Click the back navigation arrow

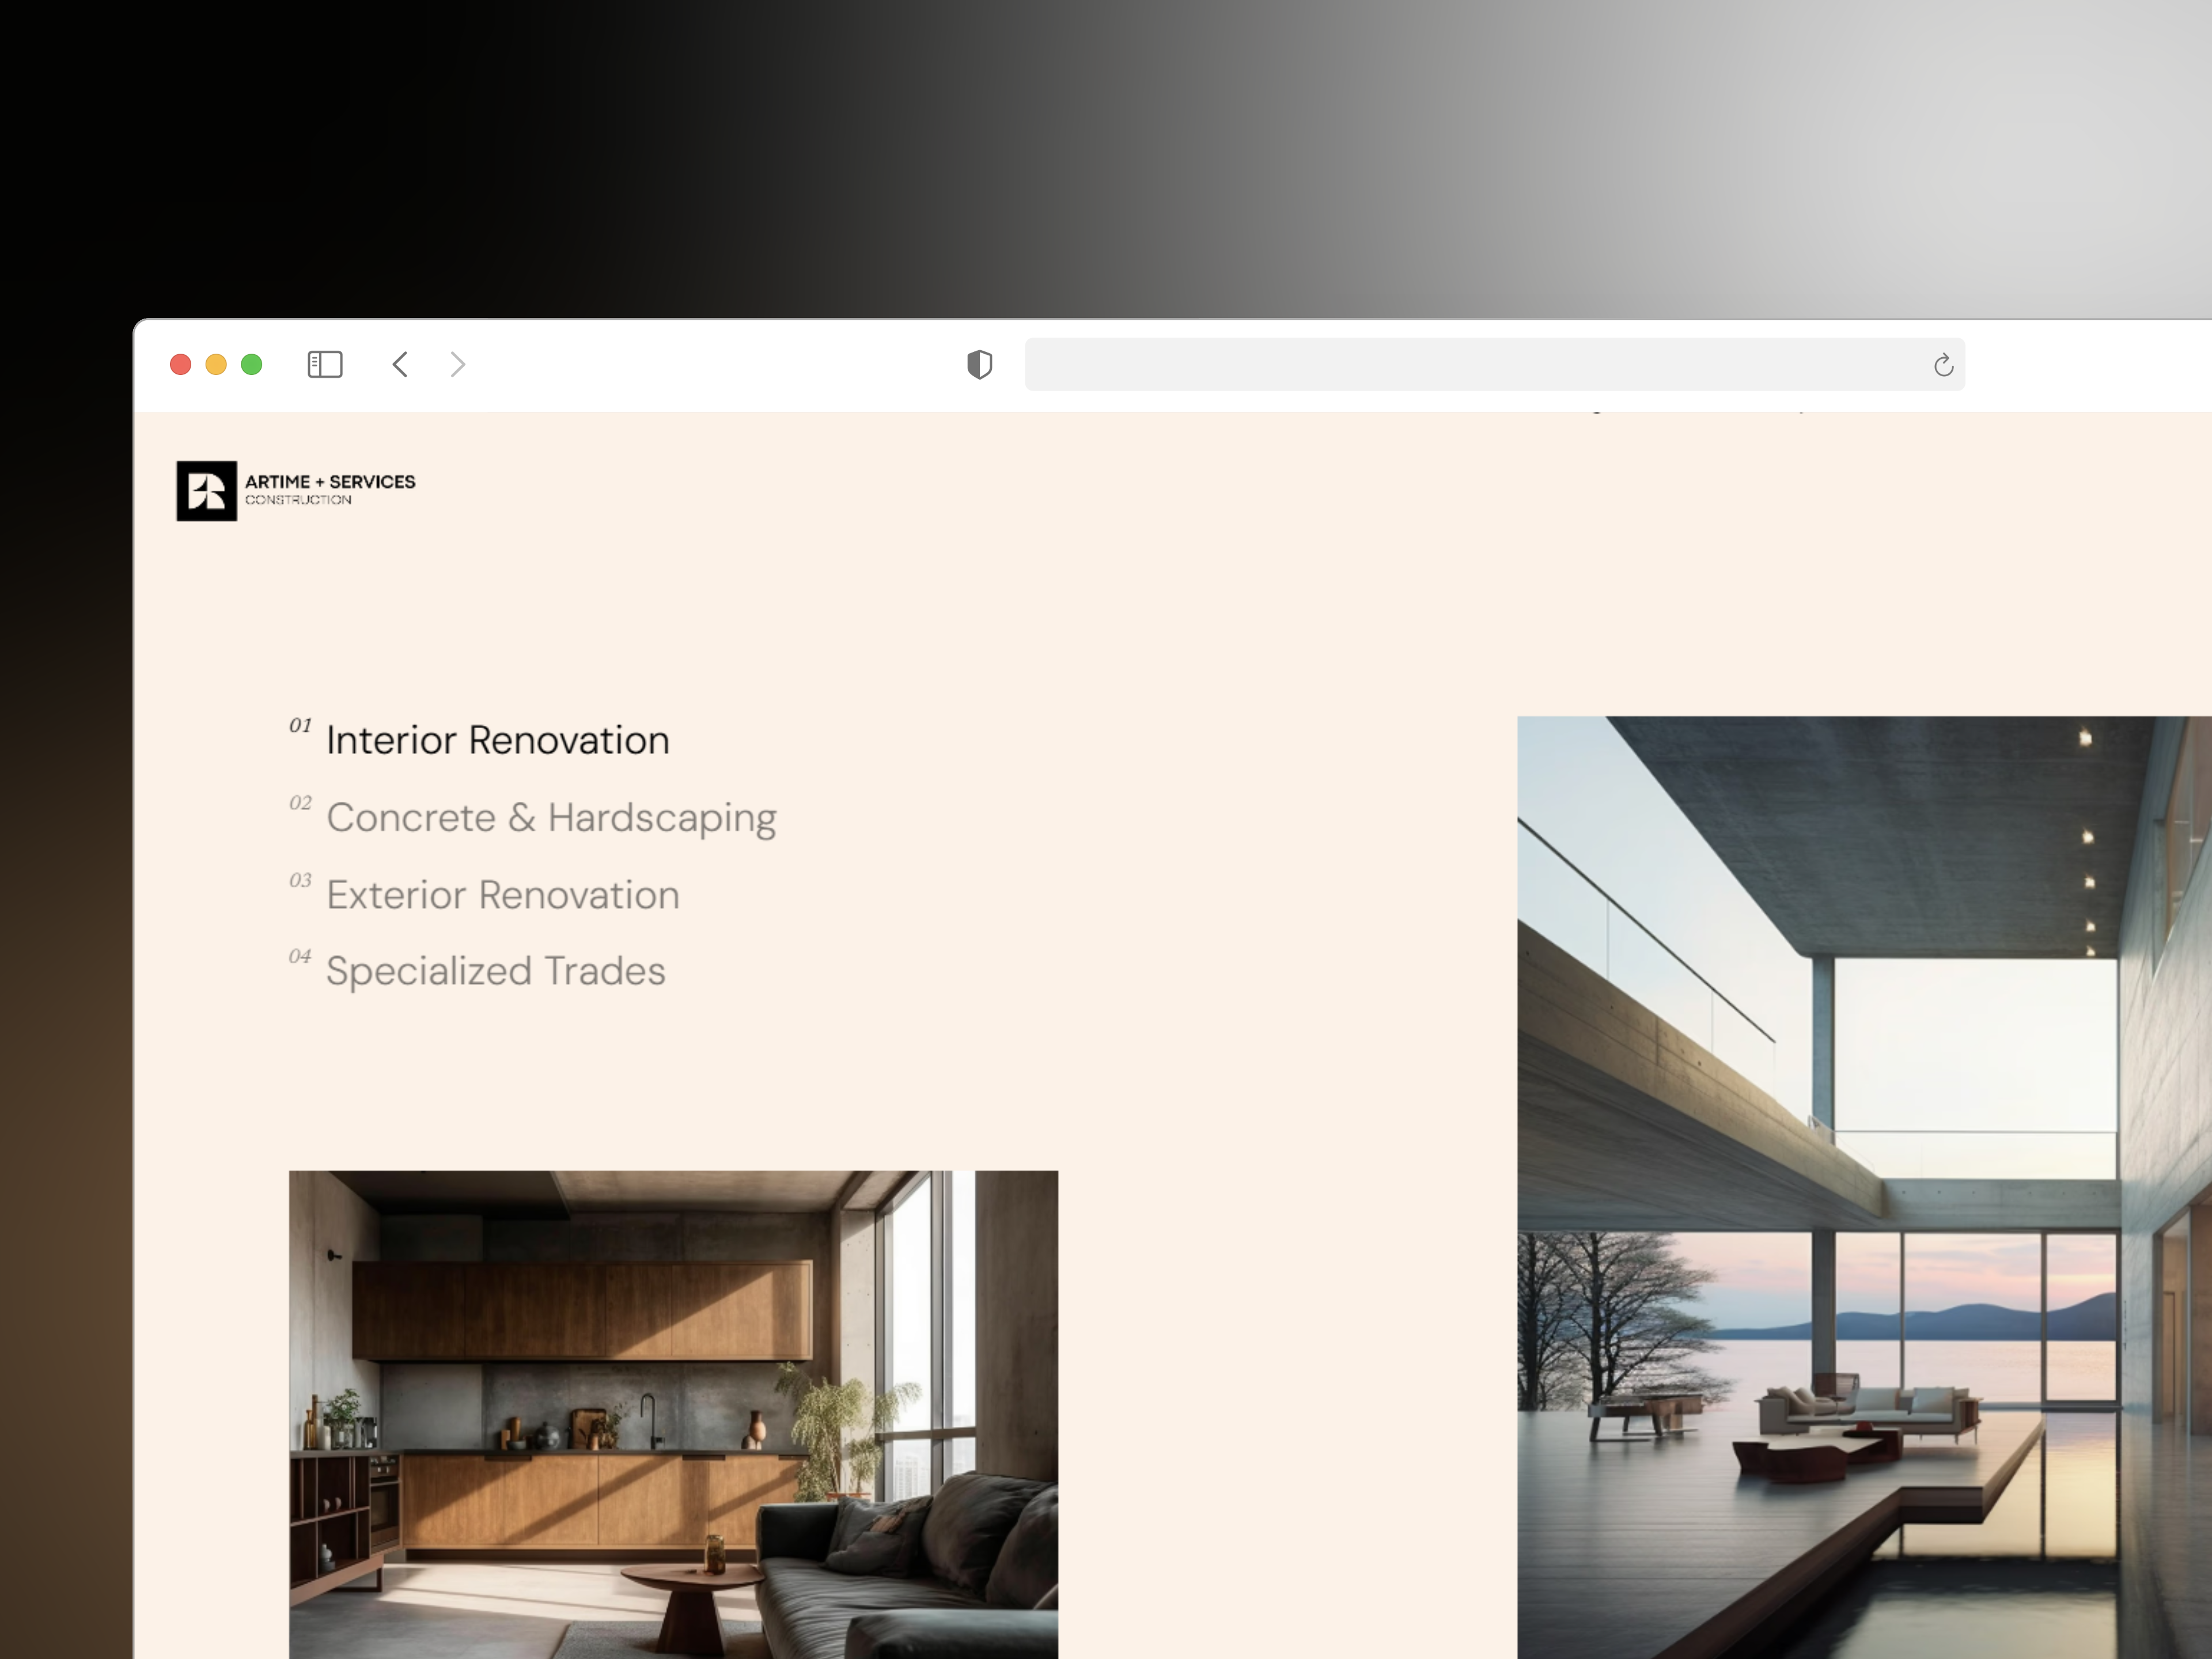pos(400,364)
